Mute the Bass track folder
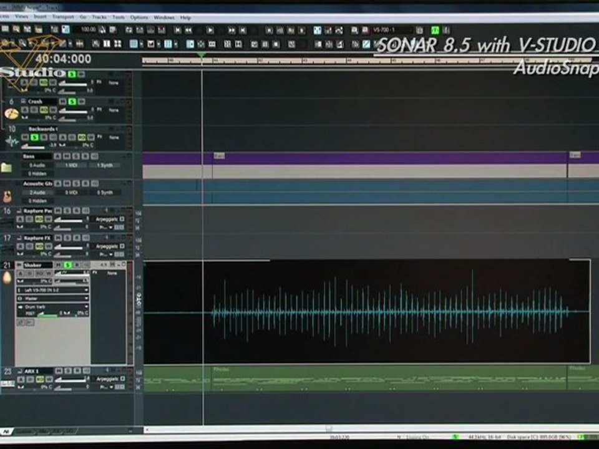 coord(67,156)
